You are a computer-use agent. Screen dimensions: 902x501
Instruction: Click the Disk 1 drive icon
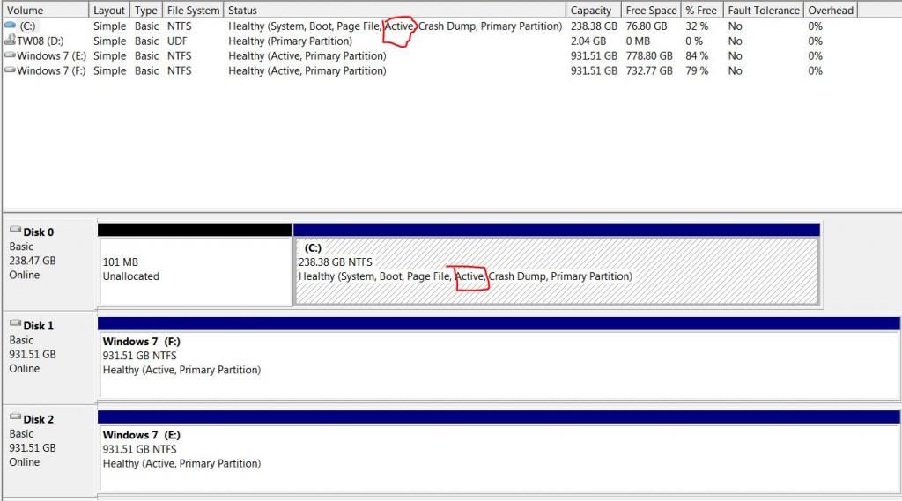click(x=15, y=325)
